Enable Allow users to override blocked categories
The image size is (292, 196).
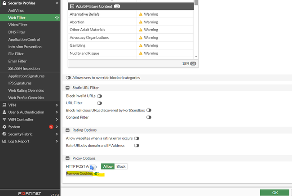[69, 78]
